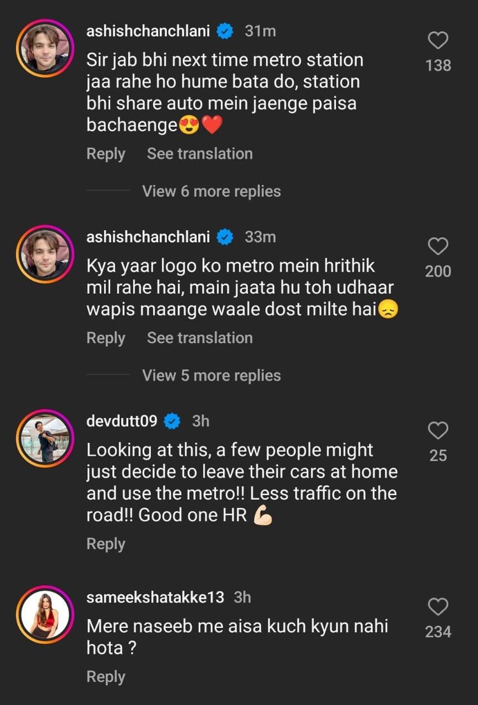Expand View 5 more replies
Screen dimensions: 478x705
211,375
